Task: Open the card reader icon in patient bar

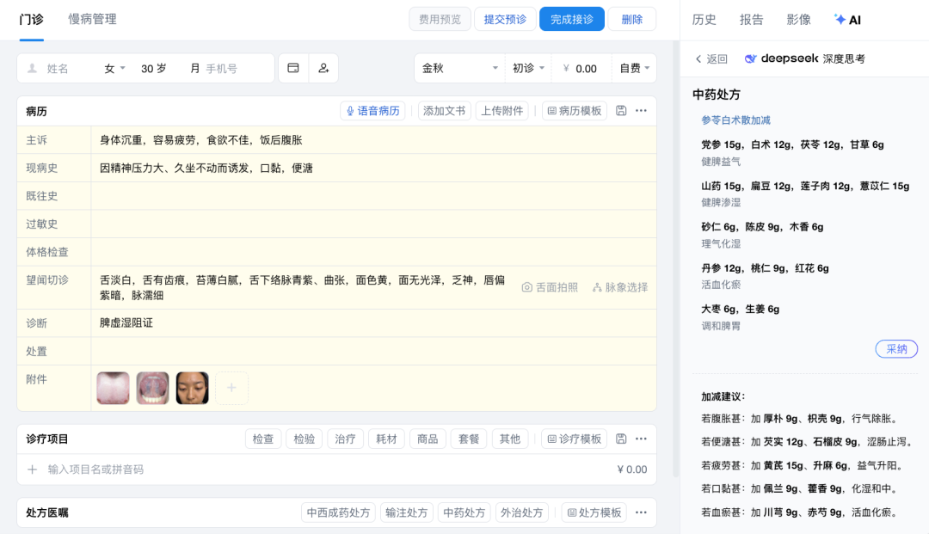Action: (294, 68)
